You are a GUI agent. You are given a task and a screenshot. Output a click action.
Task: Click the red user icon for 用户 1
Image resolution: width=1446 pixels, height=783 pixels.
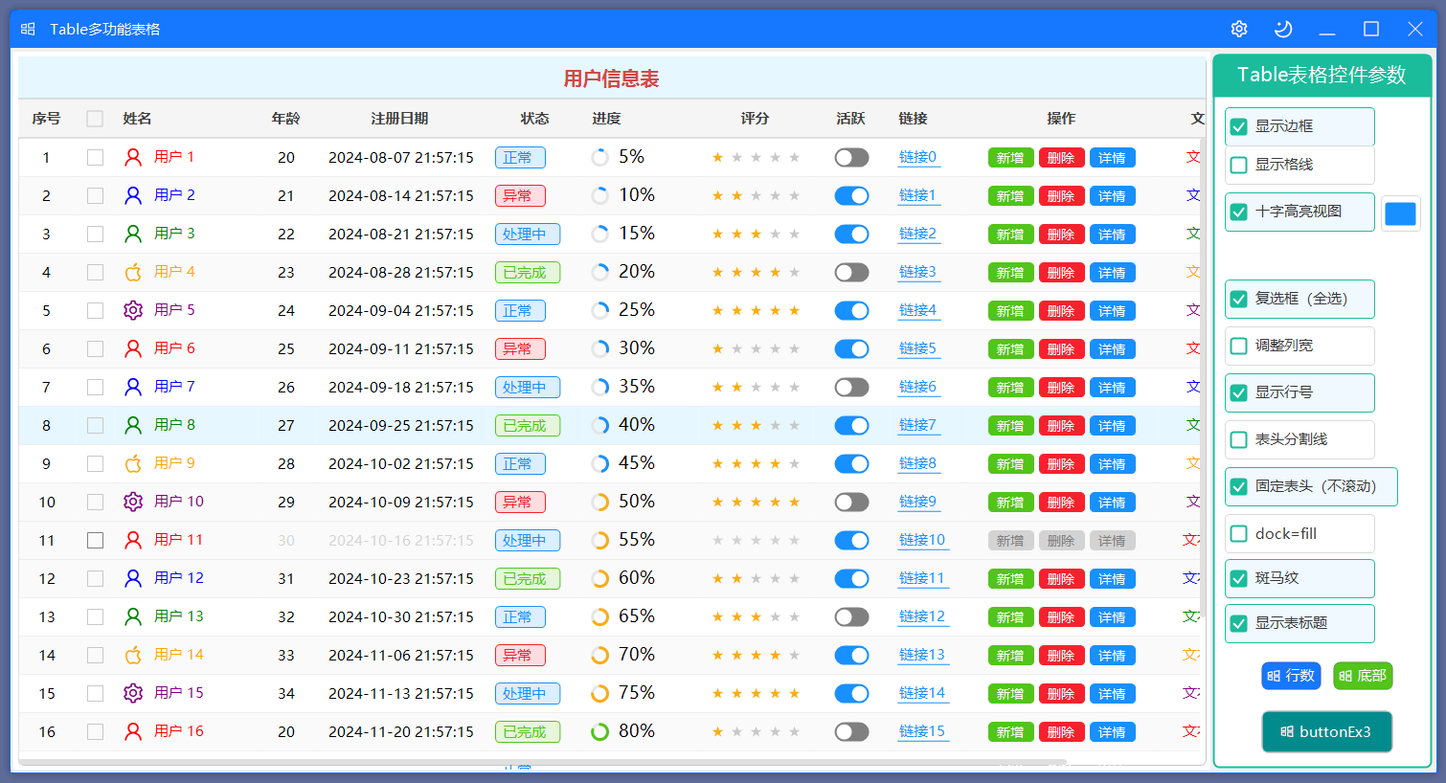click(133, 157)
